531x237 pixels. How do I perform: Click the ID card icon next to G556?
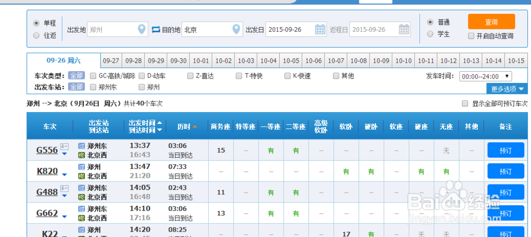[x=64, y=147]
